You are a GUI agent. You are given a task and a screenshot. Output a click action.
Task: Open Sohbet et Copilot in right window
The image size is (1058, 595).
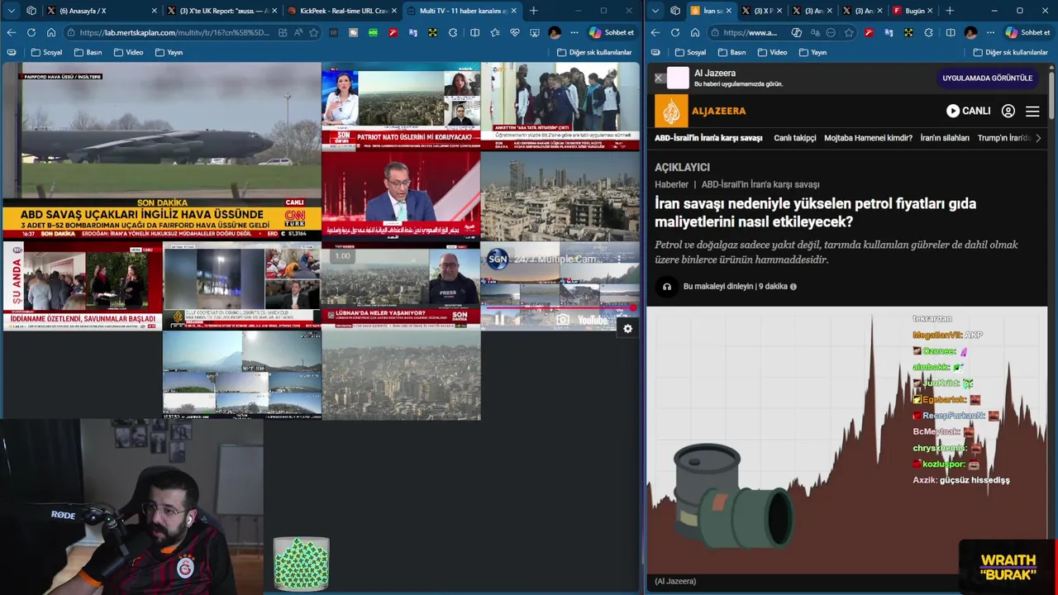(1028, 32)
